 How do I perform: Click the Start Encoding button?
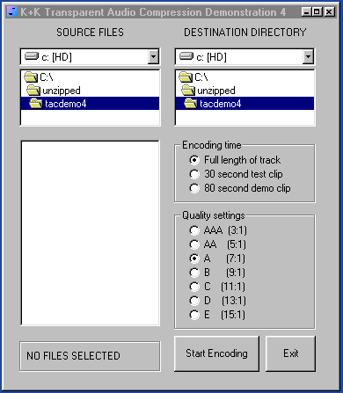tap(216, 353)
